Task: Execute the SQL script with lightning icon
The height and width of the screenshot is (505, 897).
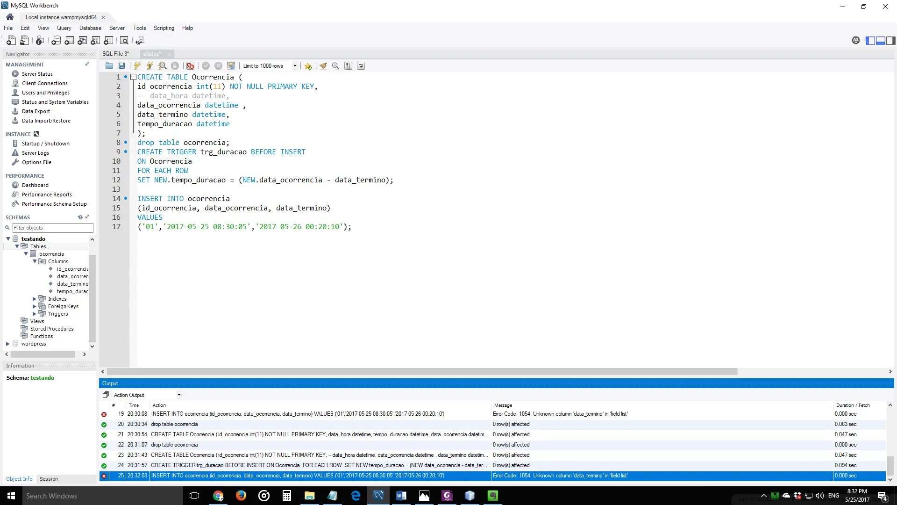Action: pos(137,66)
